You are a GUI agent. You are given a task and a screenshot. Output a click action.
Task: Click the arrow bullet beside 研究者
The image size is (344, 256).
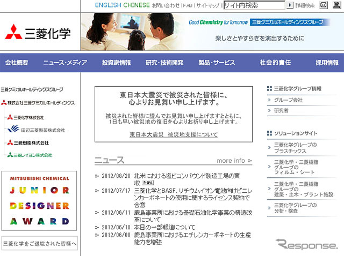click(269, 110)
